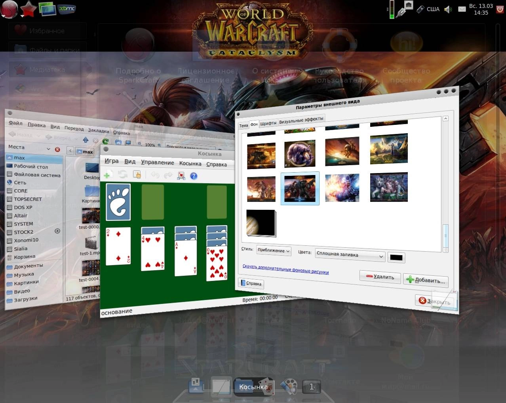The image size is (506, 403).
Task: Open the mail envelope icon in tray
Action: tap(462, 9)
